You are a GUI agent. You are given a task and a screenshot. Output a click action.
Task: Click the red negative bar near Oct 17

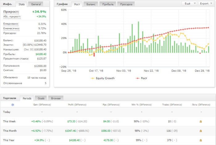pos(94,54)
